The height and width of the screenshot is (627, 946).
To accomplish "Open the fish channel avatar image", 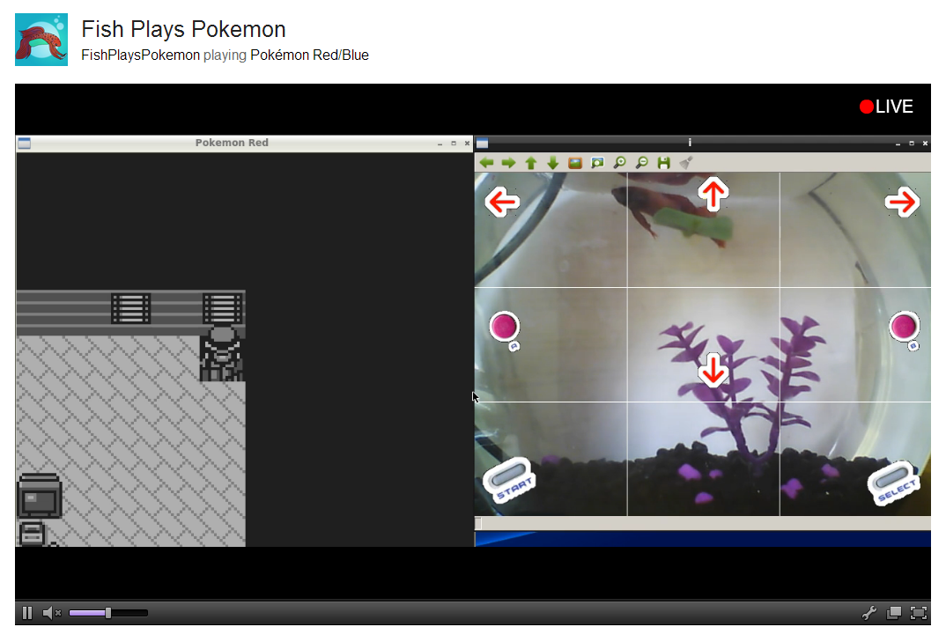I will [41, 40].
